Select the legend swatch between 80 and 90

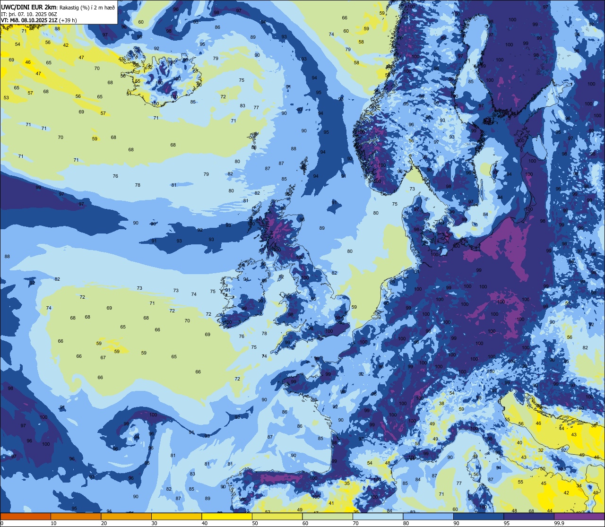(428, 516)
